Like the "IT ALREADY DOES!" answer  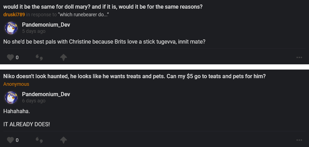point(10,140)
